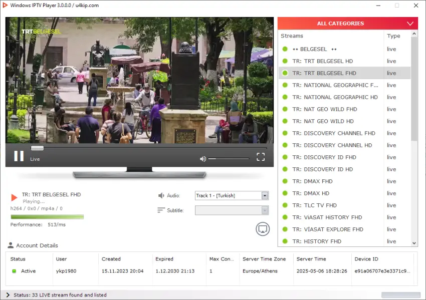
Task: Select TR: TRT BELGESEL FHD stream
Action: (x=344, y=73)
